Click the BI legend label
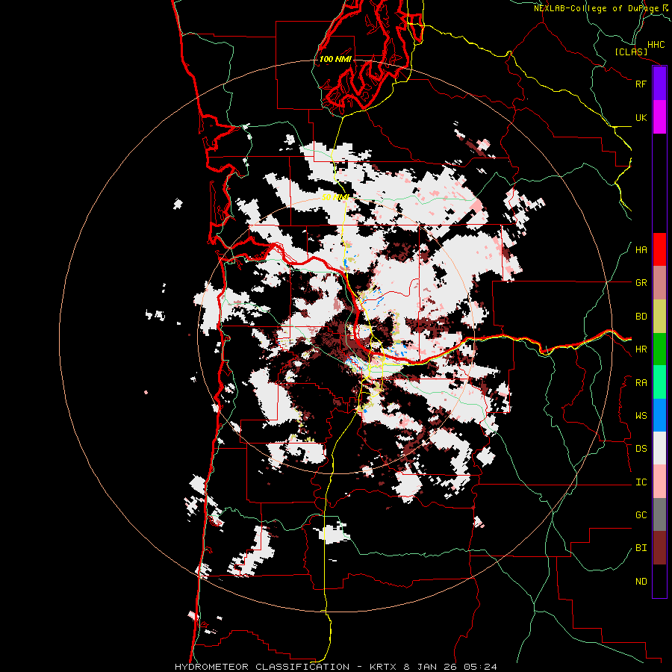This screenshot has width=672, height=672. pyautogui.click(x=641, y=548)
